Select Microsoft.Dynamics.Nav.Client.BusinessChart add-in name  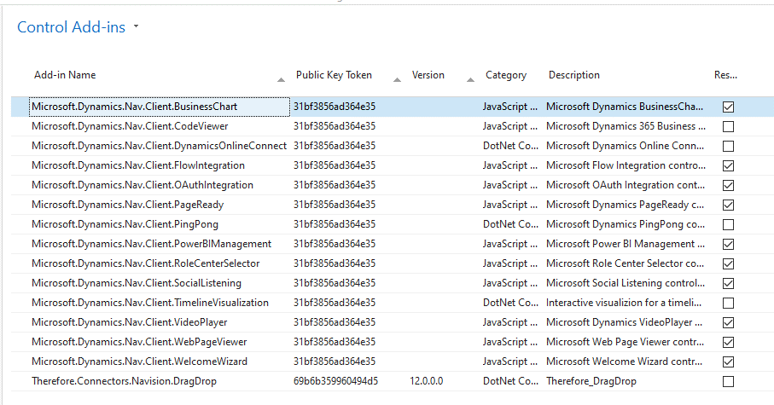pyautogui.click(x=134, y=107)
